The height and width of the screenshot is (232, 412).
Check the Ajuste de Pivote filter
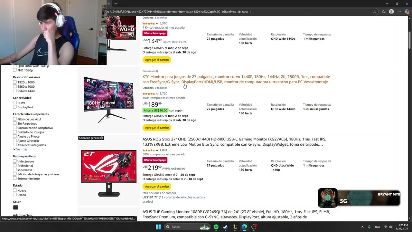[x=15, y=136]
